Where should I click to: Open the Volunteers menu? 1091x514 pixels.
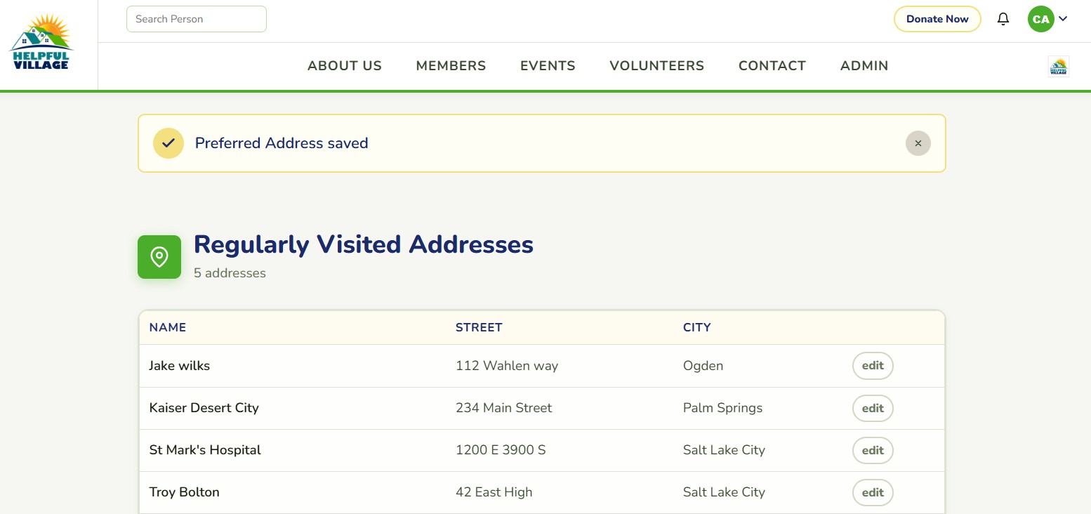pos(657,66)
